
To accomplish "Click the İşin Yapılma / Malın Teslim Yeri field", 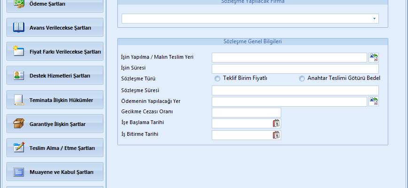I will pyautogui.click(x=289, y=57).
